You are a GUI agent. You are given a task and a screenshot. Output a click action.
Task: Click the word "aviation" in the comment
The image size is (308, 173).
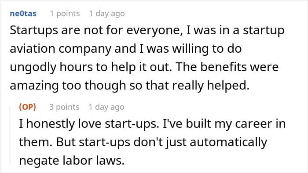33,49
